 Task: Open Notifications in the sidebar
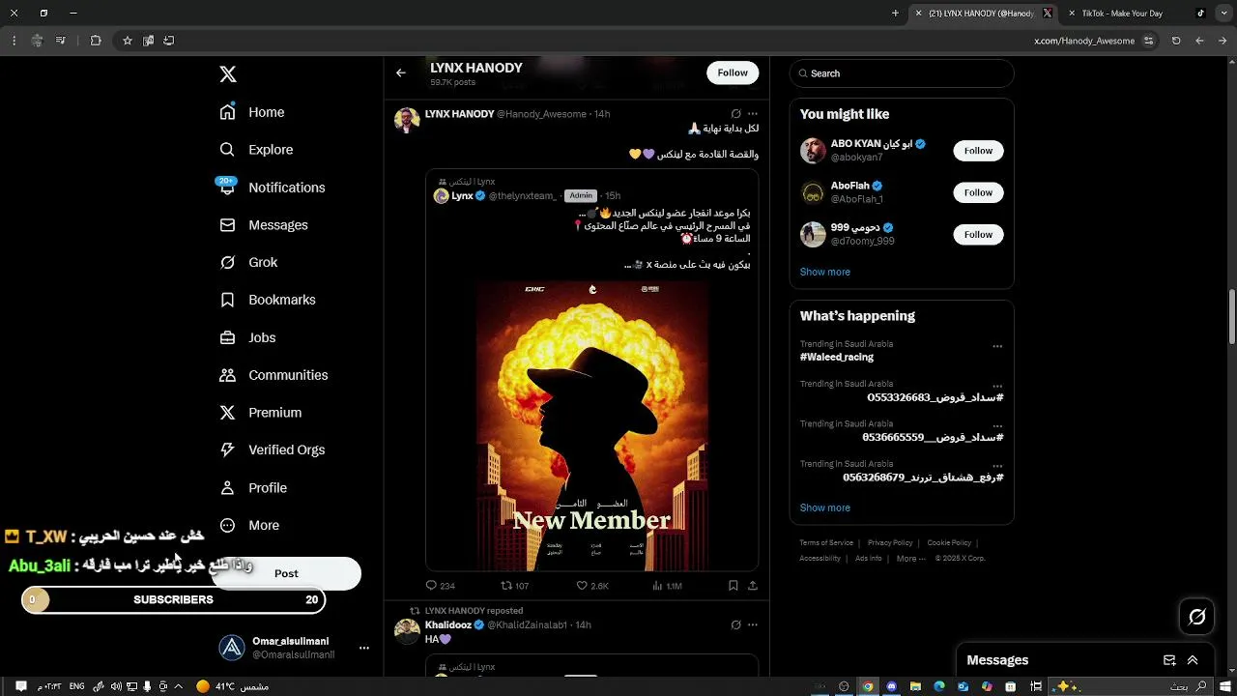pos(272,188)
